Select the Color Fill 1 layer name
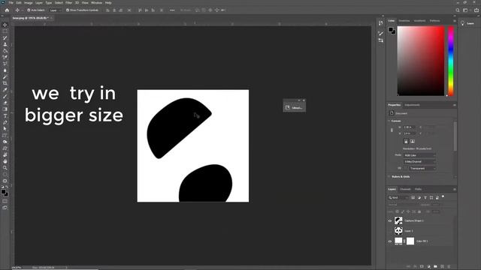This screenshot has width=481, height=270. click(422, 241)
